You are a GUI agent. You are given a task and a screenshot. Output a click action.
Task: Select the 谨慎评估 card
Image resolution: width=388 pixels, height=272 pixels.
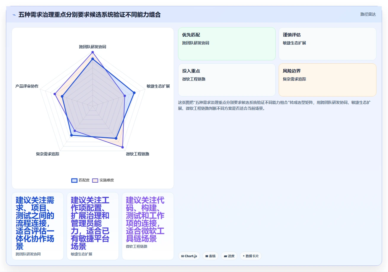[x=328, y=44]
